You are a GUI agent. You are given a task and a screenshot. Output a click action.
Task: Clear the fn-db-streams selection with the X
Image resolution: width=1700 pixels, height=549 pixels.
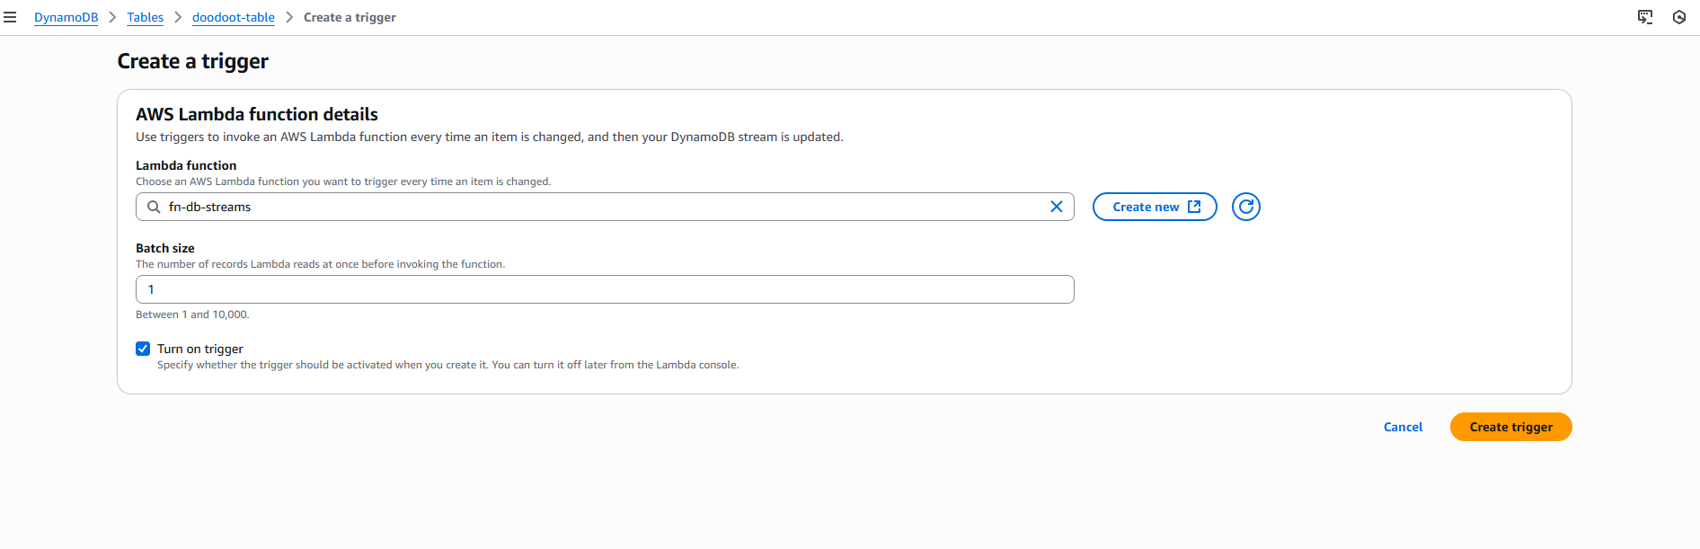(1057, 207)
